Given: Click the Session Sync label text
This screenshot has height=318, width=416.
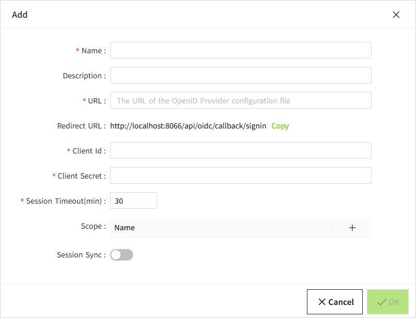Looking at the screenshot, I should tap(80, 255).
